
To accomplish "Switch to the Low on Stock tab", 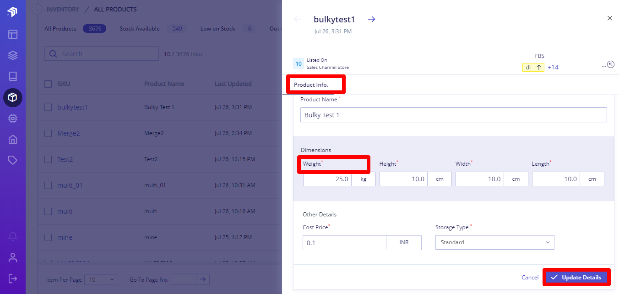I will coord(217,28).
